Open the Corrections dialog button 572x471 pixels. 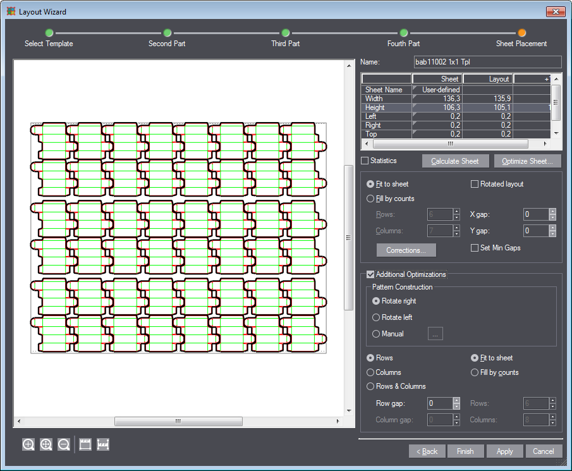406,250
